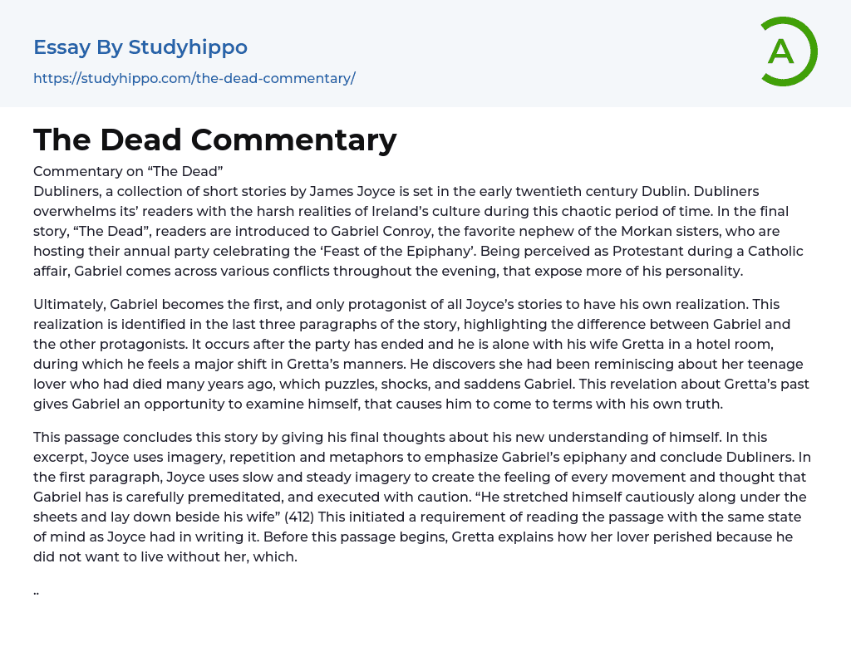Click the phrase "last three paragraphs"
The width and height of the screenshot is (851, 647).
point(303,325)
